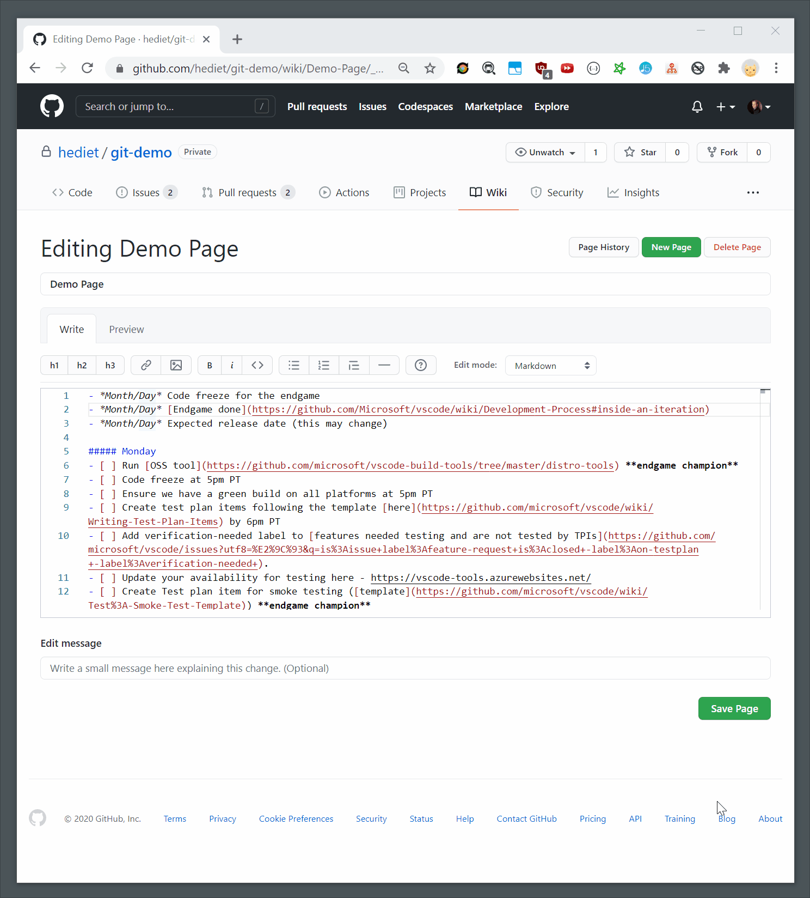
Task: Insert code with angle-brackets icon
Action: point(257,365)
